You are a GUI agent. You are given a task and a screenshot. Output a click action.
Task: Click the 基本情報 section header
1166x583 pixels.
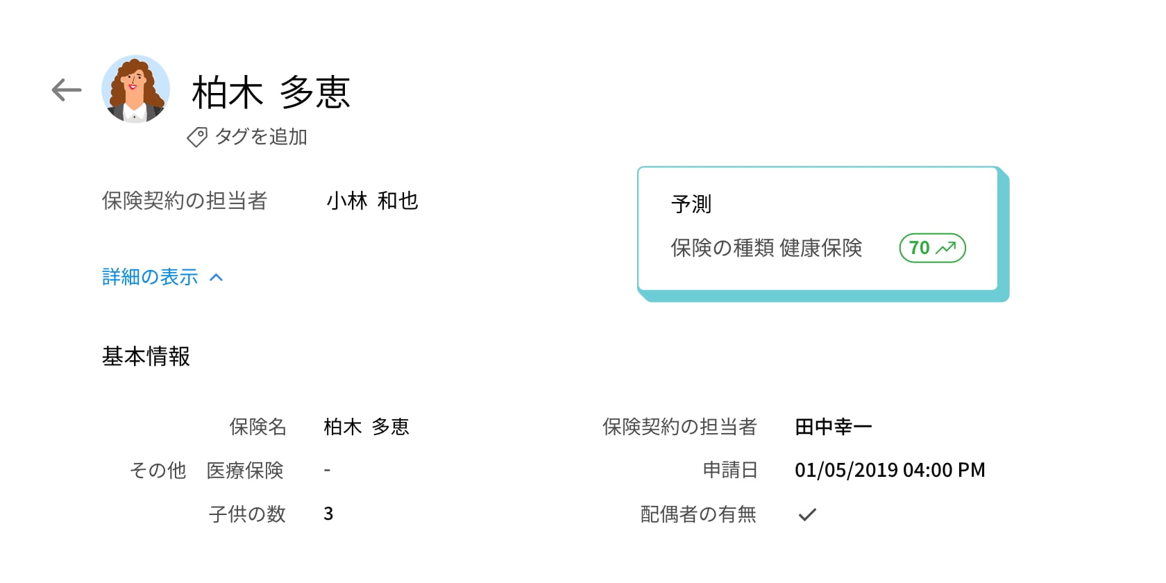(x=146, y=357)
